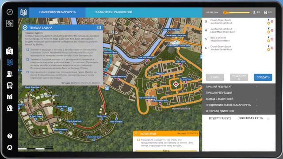Click the Испытание challenge header

coord(166,133)
